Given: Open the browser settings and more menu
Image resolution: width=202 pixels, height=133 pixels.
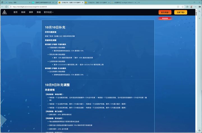Looking at the screenshot, I should pos(196,7).
